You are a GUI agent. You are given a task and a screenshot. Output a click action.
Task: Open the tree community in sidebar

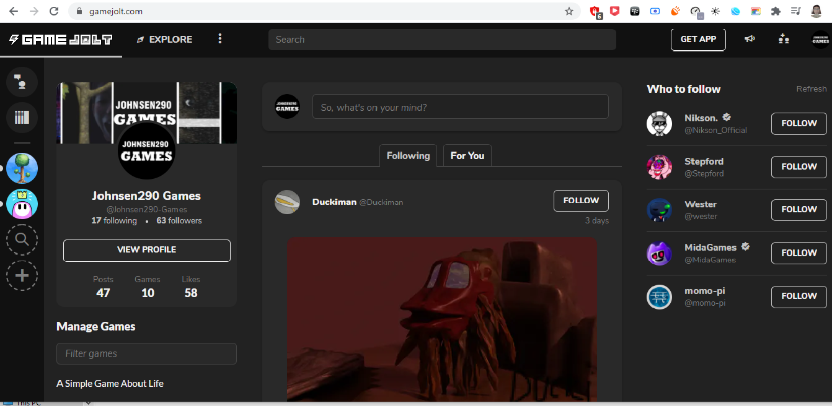(x=22, y=168)
